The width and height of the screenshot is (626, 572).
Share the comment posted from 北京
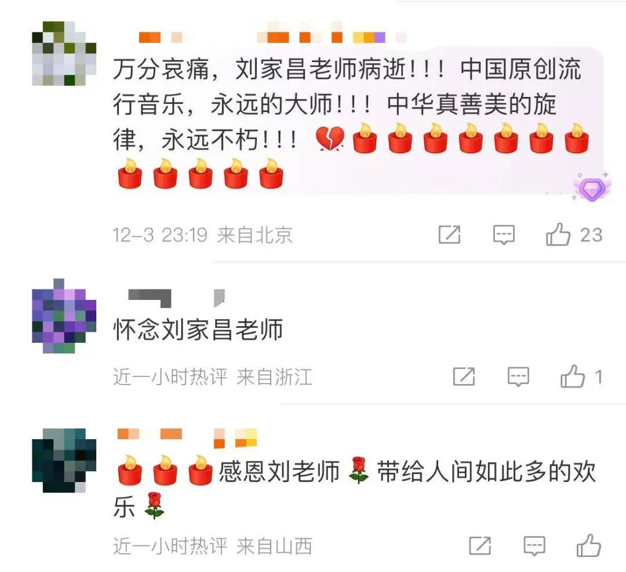coord(450,234)
